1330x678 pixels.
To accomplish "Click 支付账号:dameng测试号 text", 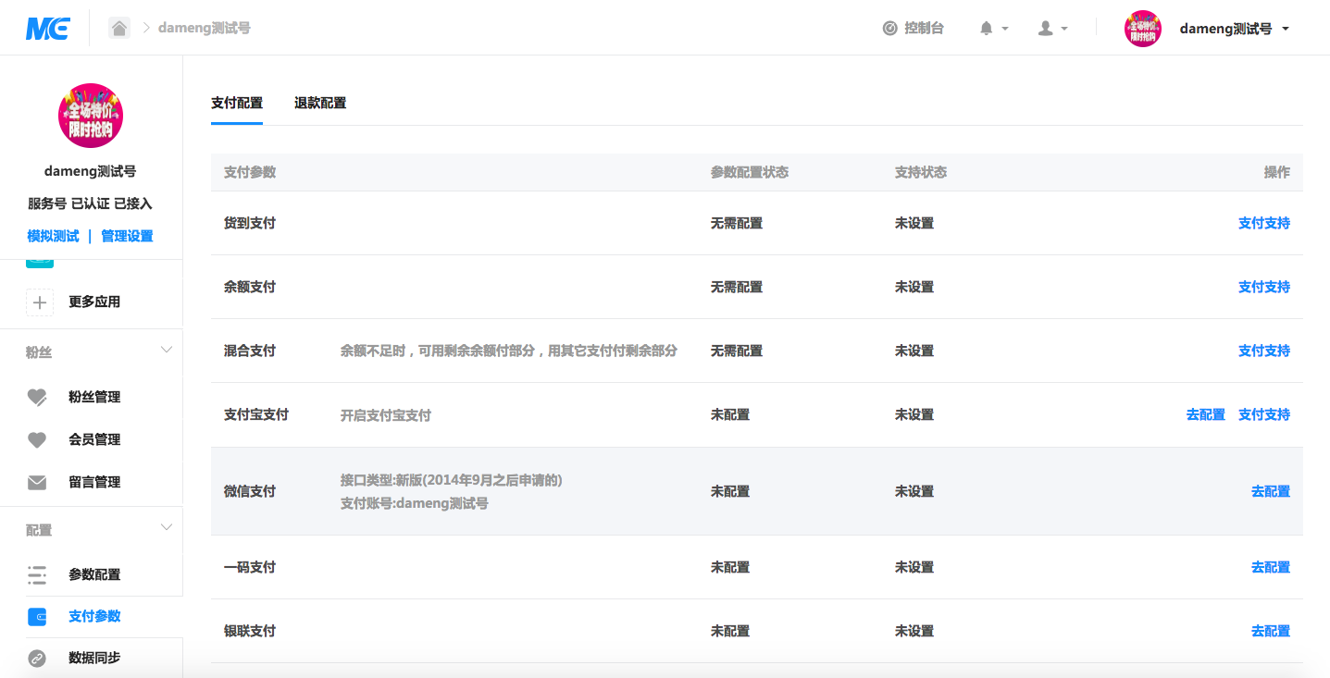I will (x=415, y=503).
